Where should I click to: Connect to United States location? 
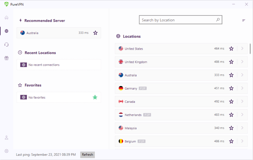[x=181, y=49]
